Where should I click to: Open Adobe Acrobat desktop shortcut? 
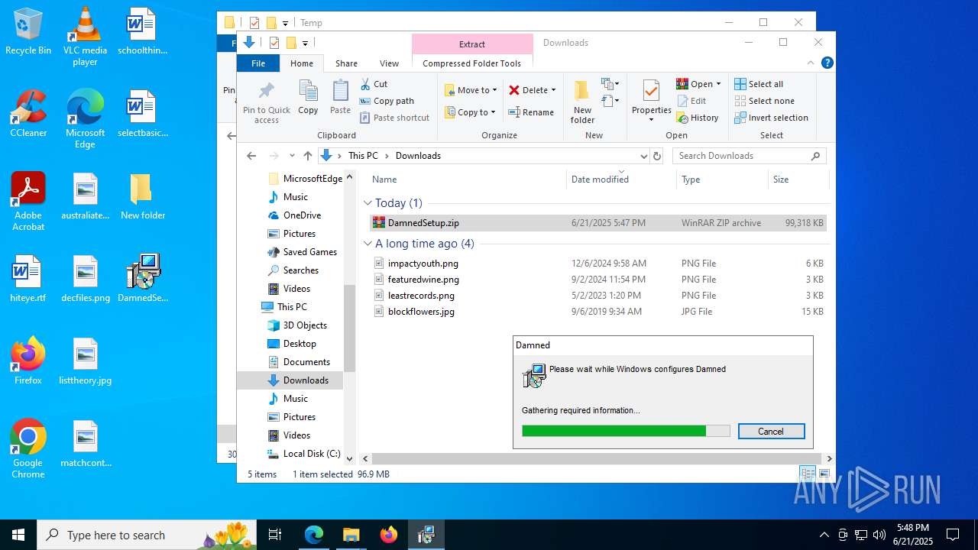(x=28, y=202)
